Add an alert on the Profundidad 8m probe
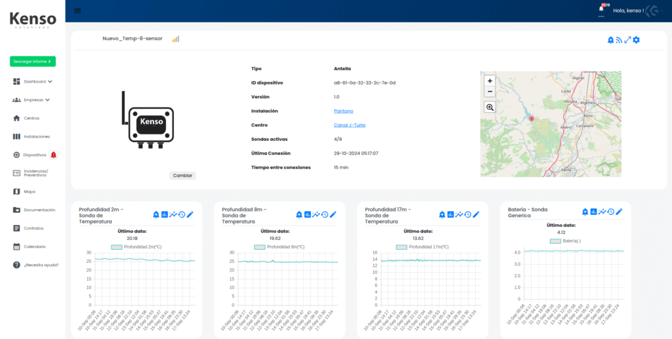Screen dimensions: 672x339 299,214
